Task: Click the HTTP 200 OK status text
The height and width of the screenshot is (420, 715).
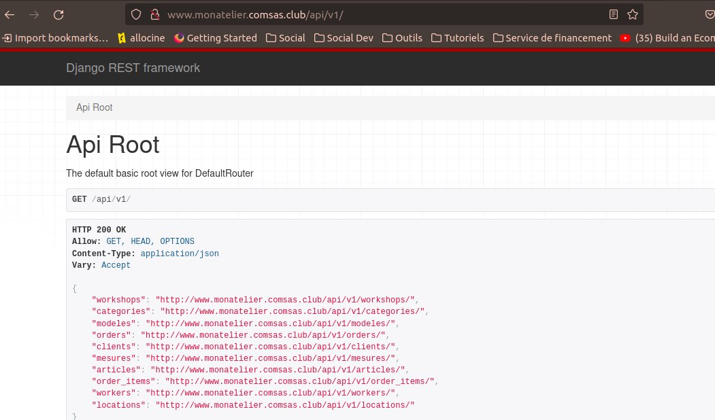Action: coord(99,230)
